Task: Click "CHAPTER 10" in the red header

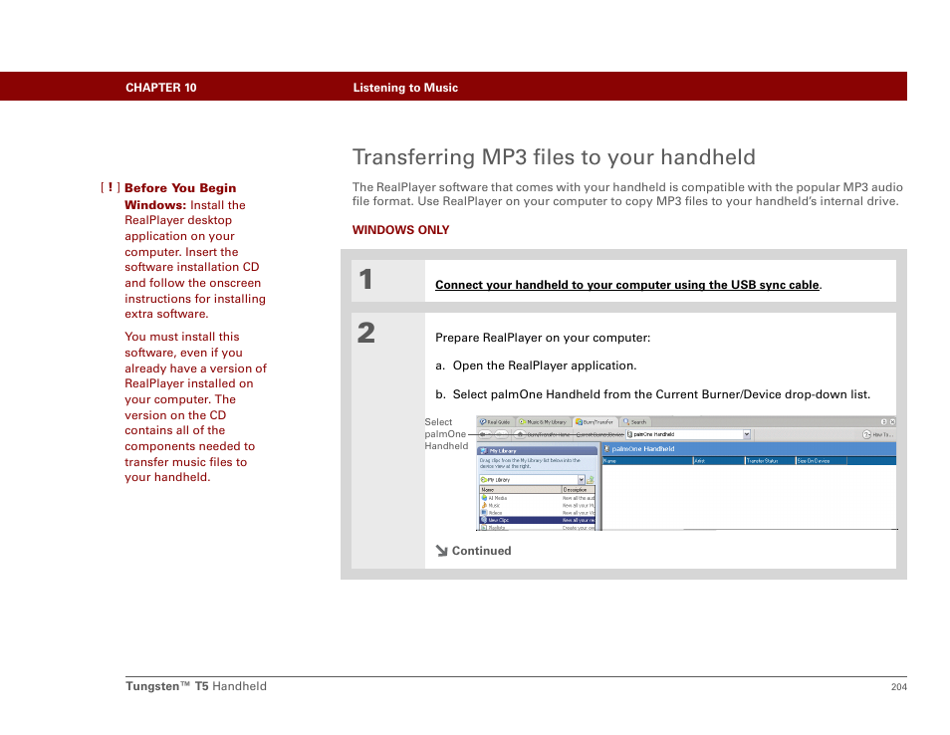Action: pos(161,88)
